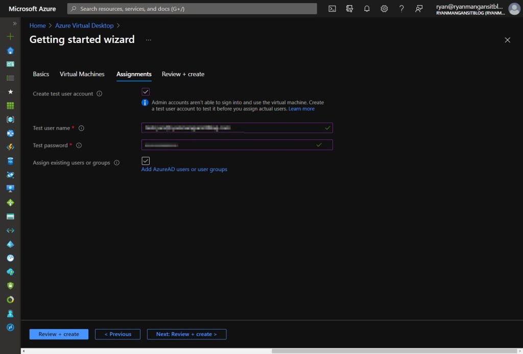This screenshot has width=523, height=354.
Task: Open Load balancers green diamond icon
Action: point(10,202)
